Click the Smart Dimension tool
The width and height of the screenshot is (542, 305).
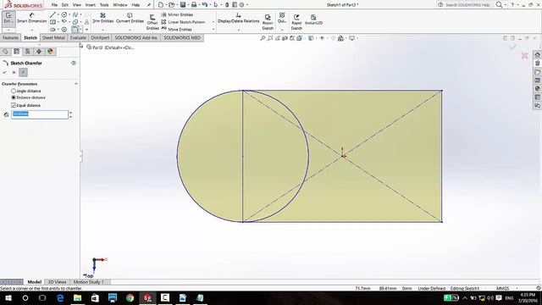(31, 18)
